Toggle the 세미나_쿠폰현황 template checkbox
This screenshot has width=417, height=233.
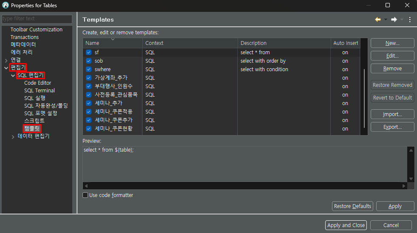(88, 129)
